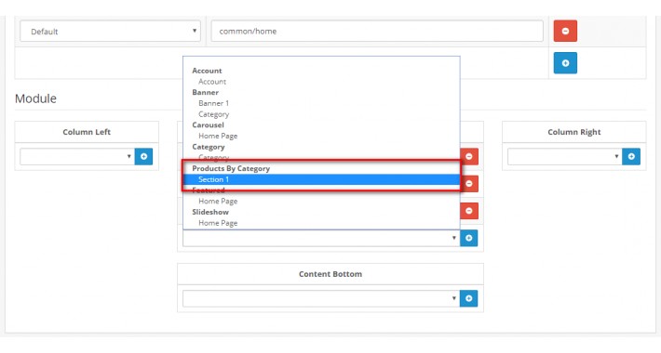This screenshot has width=661, height=353.
Task: Click the Column Right header
Action: [x=573, y=132]
